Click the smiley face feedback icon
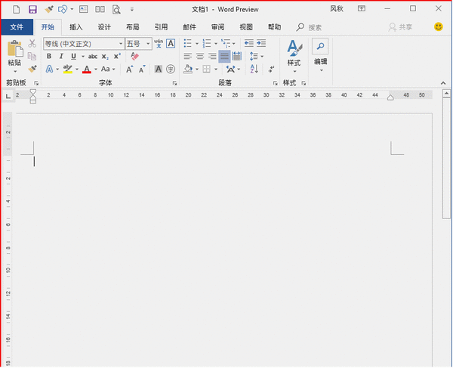The height and width of the screenshot is (368, 453). 439,26
